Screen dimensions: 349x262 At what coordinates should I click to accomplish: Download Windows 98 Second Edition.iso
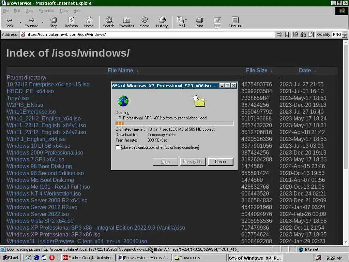pos(45,173)
